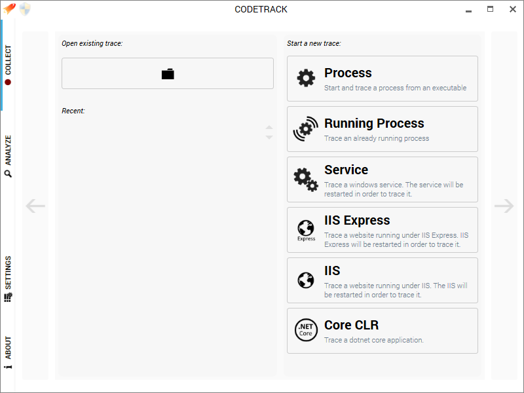Click the Process gear icon

[306, 78]
